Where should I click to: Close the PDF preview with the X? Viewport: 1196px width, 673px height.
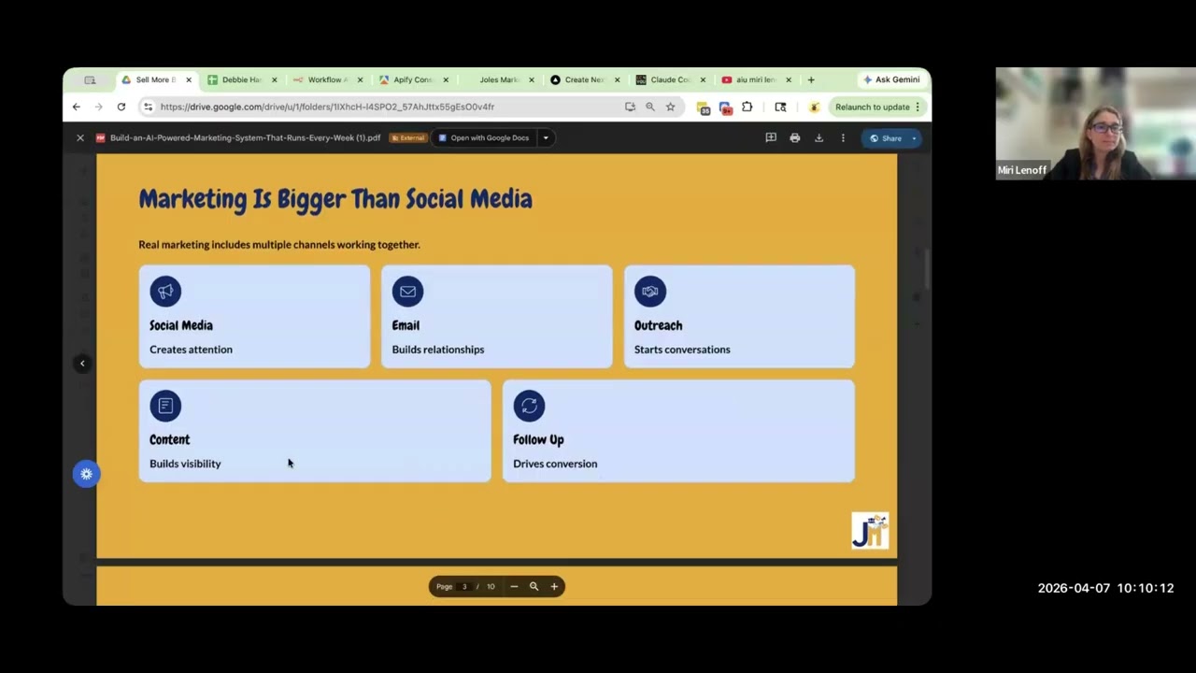(x=80, y=138)
